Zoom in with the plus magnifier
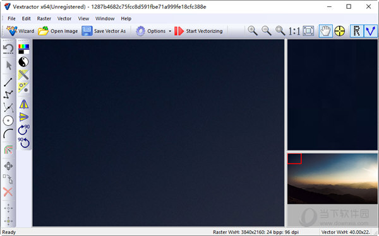Screen dimensions: 379x236 252,31
